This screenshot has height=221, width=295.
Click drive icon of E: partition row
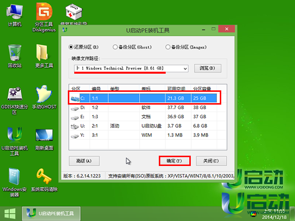point(75,117)
